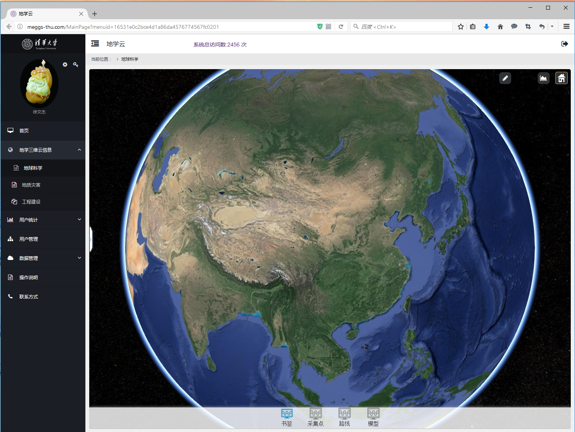The height and width of the screenshot is (432, 575).
Task: Open the terrain image layer button
Action: click(543, 78)
